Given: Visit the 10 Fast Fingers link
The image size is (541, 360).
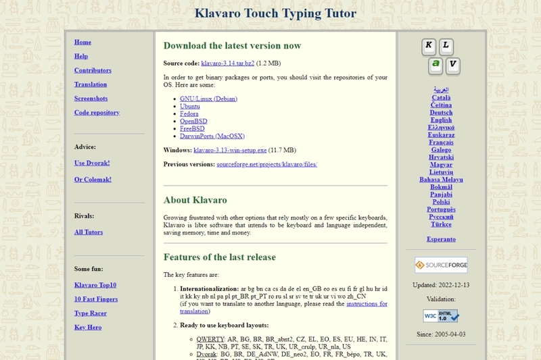Looking at the screenshot, I should [96, 299].
